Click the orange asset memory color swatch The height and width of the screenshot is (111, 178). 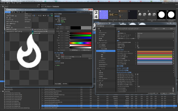(x=155, y=51)
